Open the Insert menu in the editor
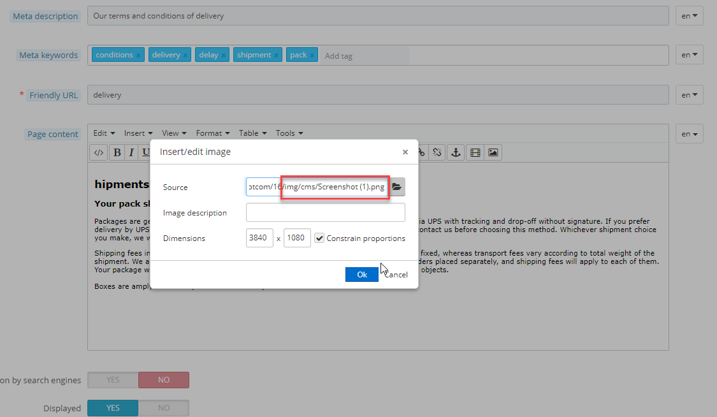The height and width of the screenshot is (417, 717). [x=138, y=133]
